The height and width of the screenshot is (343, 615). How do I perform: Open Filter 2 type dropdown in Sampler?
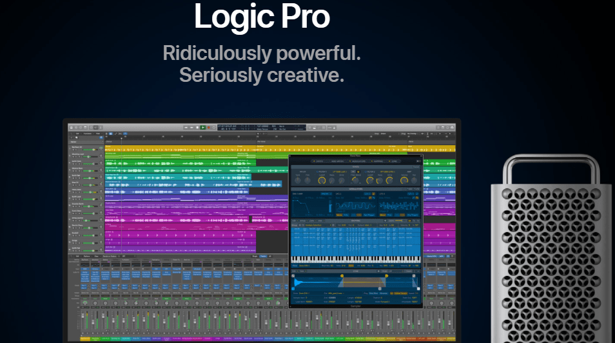[387, 172]
